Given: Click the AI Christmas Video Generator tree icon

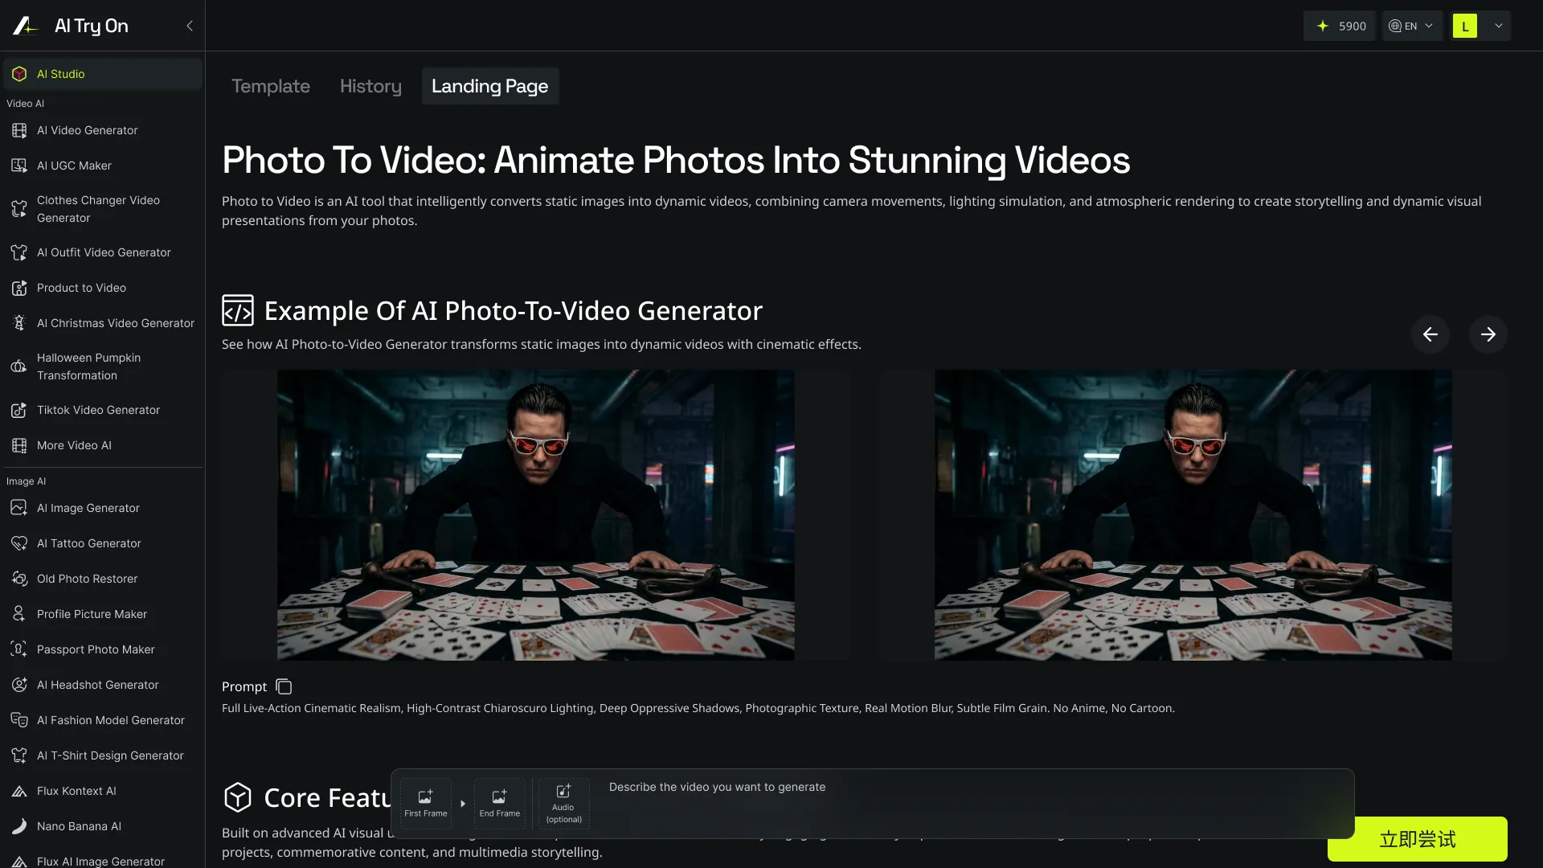Looking at the screenshot, I should click(x=19, y=323).
